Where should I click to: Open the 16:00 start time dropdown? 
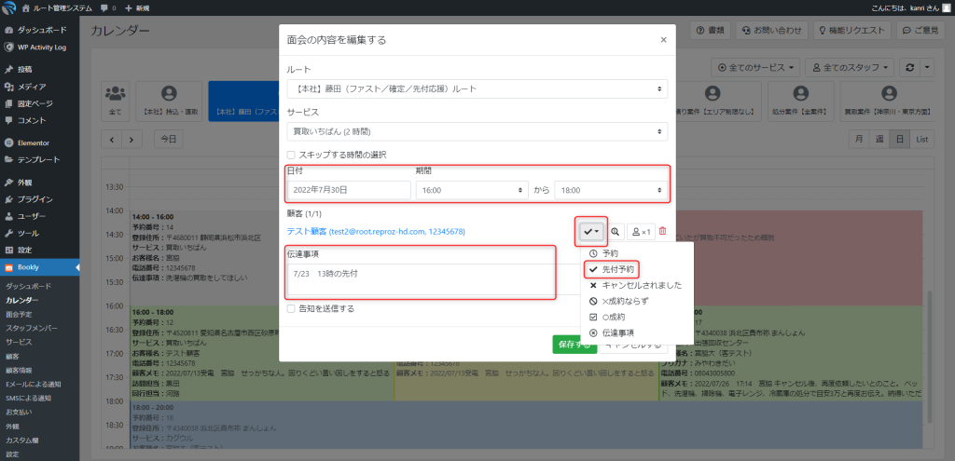471,189
